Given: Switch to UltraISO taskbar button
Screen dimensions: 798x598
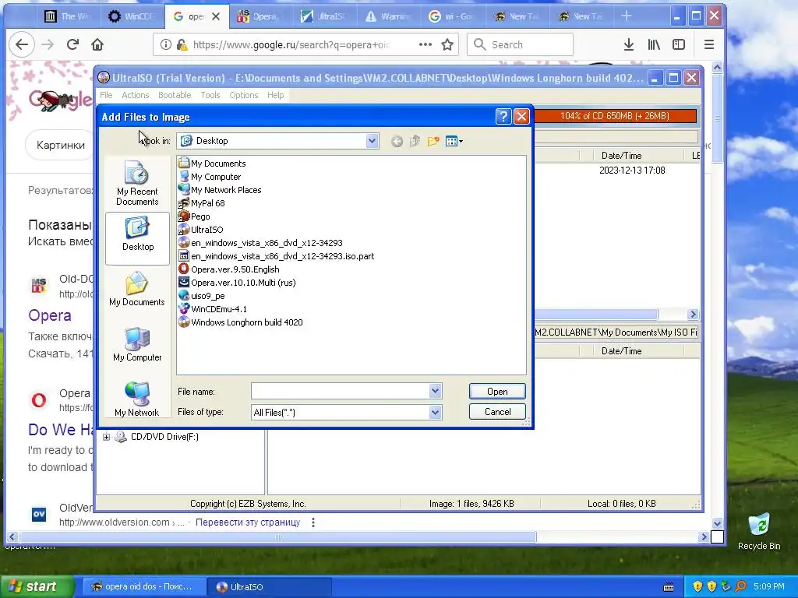Looking at the screenshot, I should [270, 586].
